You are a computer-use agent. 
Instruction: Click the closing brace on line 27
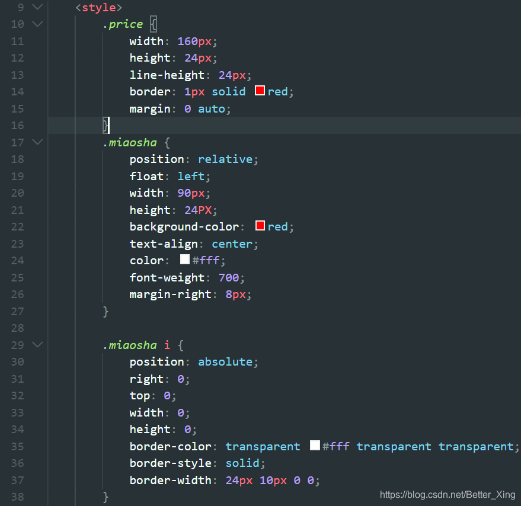pos(106,312)
